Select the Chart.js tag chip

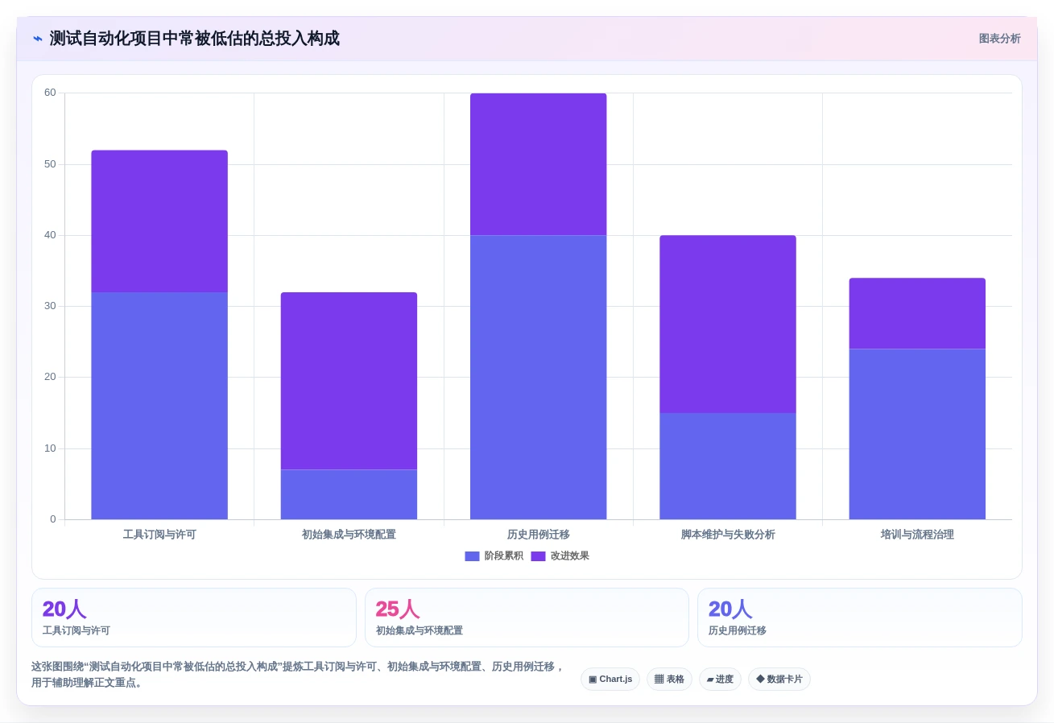(x=610, y=679)
